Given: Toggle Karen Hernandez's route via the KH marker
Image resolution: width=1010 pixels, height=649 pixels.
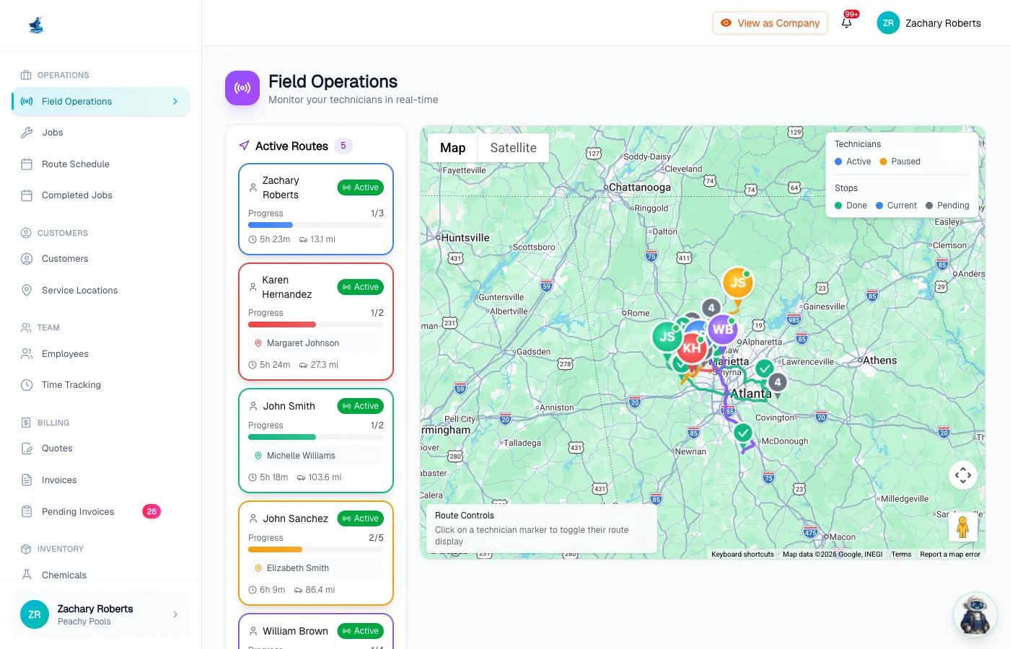Looking at the screenshot, I should tap(691, 348).
